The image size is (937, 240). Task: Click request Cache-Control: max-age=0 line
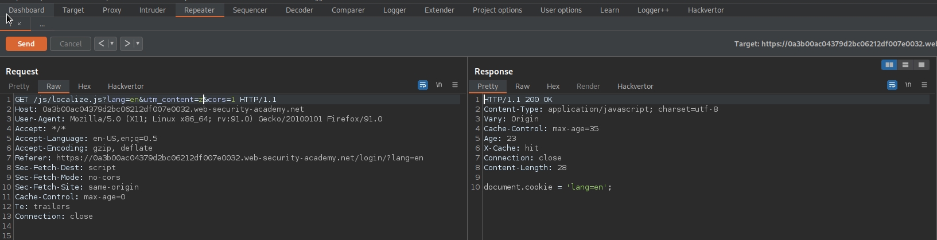coord(70,196)
